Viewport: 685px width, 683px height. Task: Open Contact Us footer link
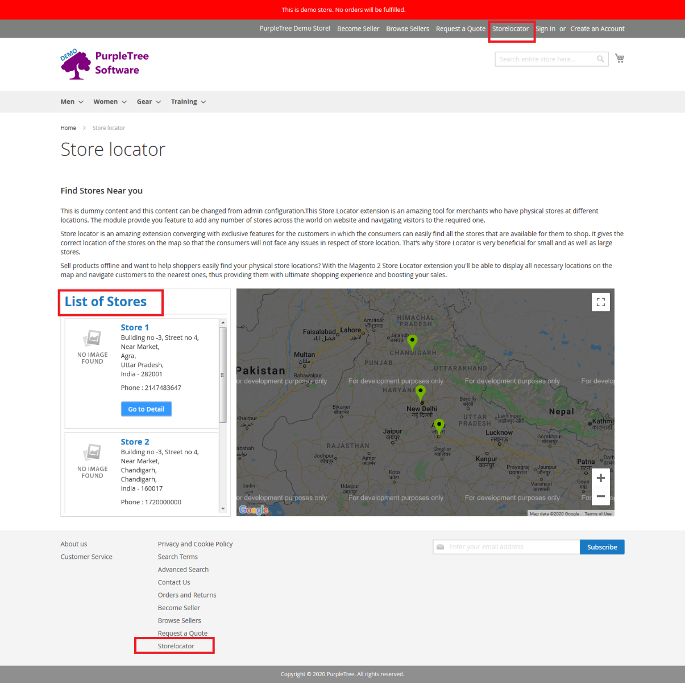point(174,582)
